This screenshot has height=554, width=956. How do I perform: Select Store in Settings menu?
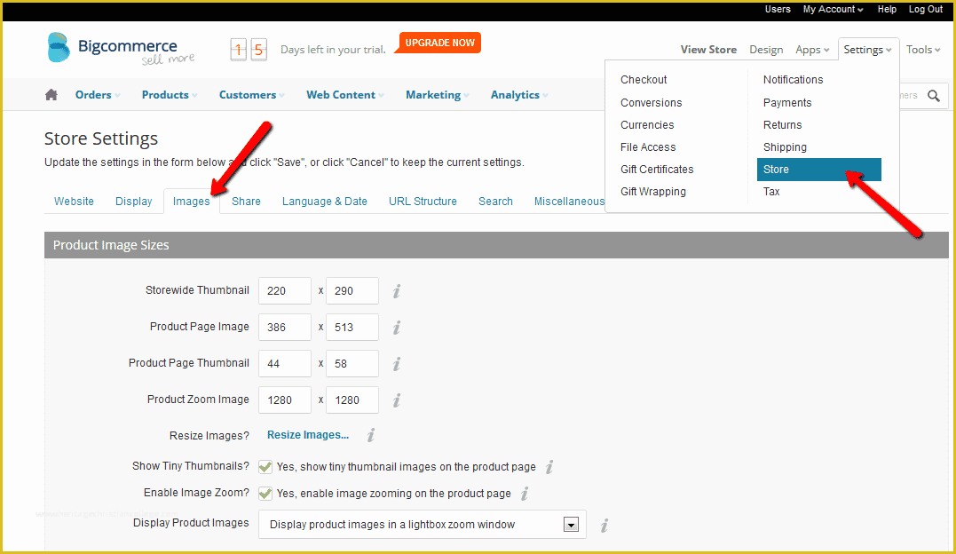coord(818,170)
